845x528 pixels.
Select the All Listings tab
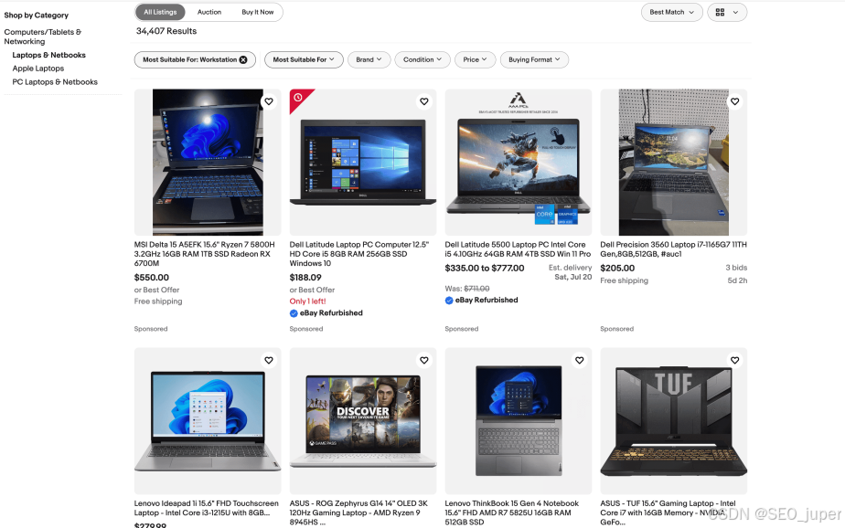pyautogui.click(x=160, y=12)
